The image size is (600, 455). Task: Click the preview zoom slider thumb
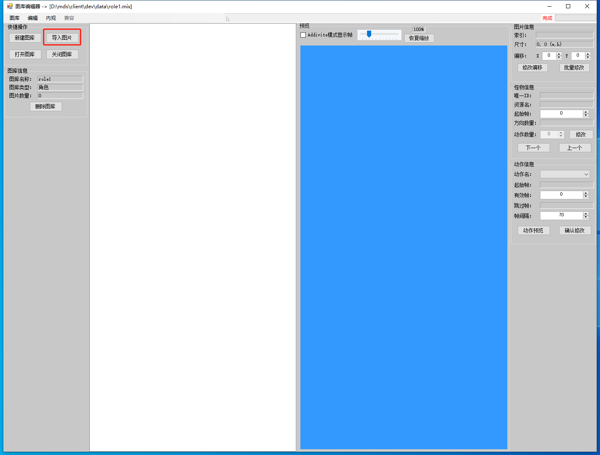(369, 34)
